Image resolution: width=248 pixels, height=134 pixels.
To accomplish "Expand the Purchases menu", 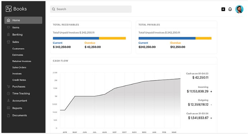I will click(19, 87).
